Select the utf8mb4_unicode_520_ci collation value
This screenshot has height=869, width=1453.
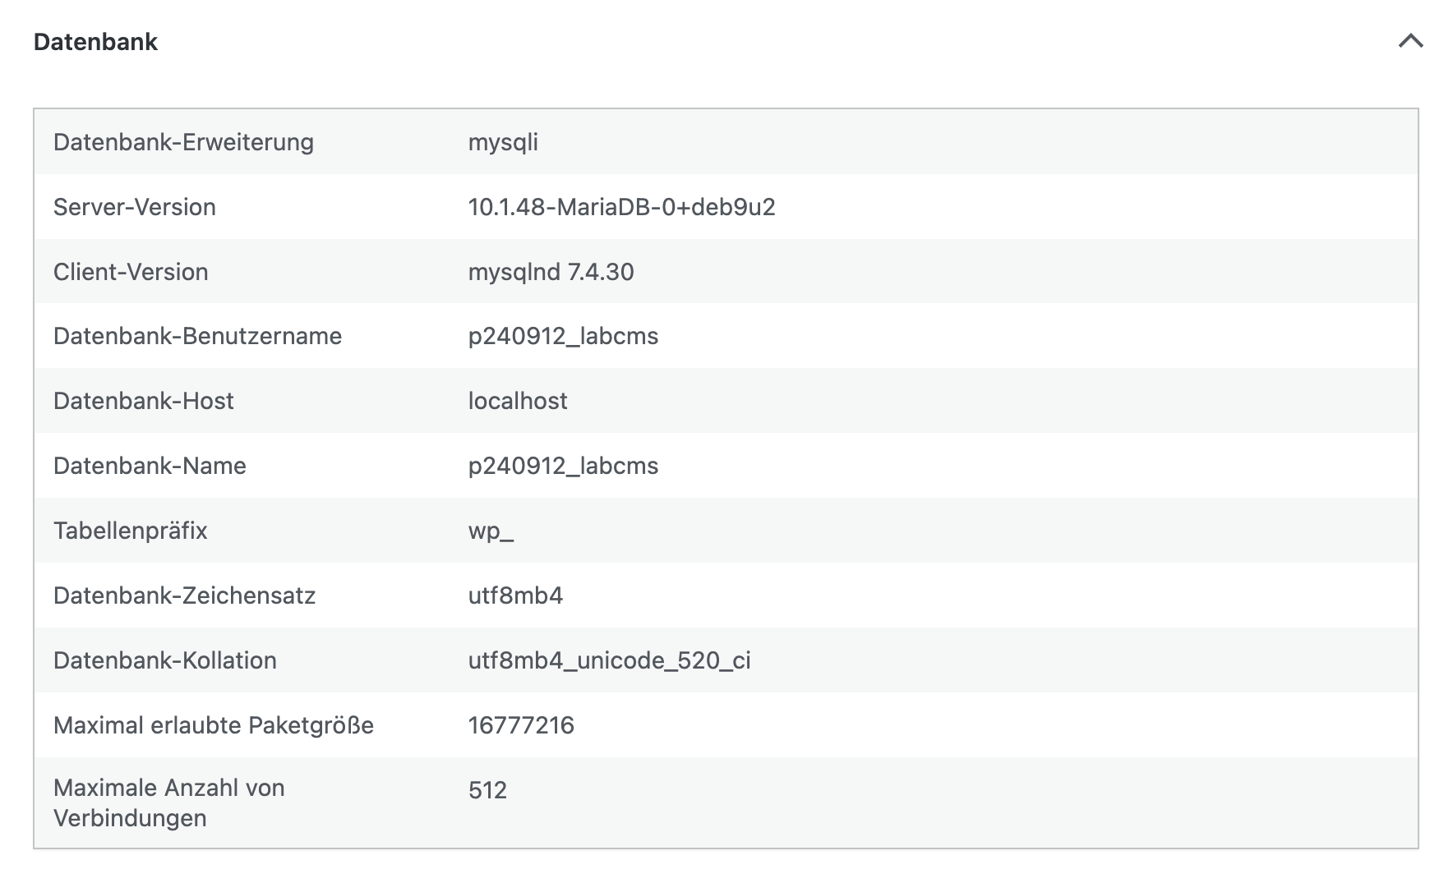[x=609, y=660]
